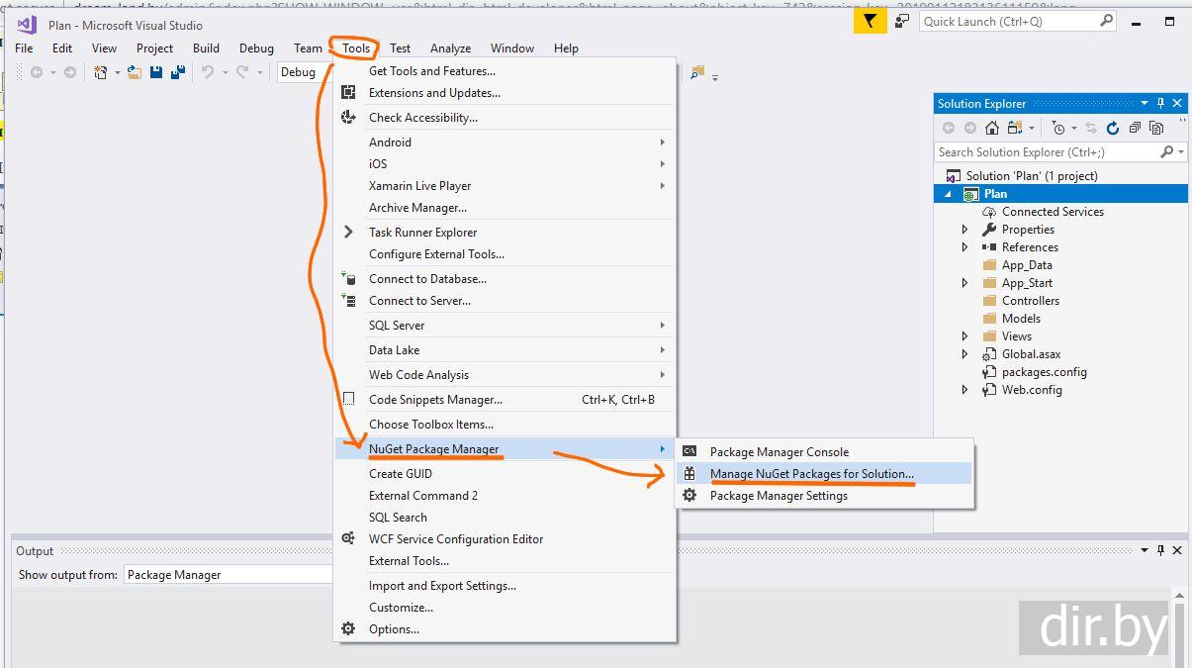
Task: Pin the Solution Explorer auto-hide icon
Action: pyautogui.click(x=1160, y=103)
